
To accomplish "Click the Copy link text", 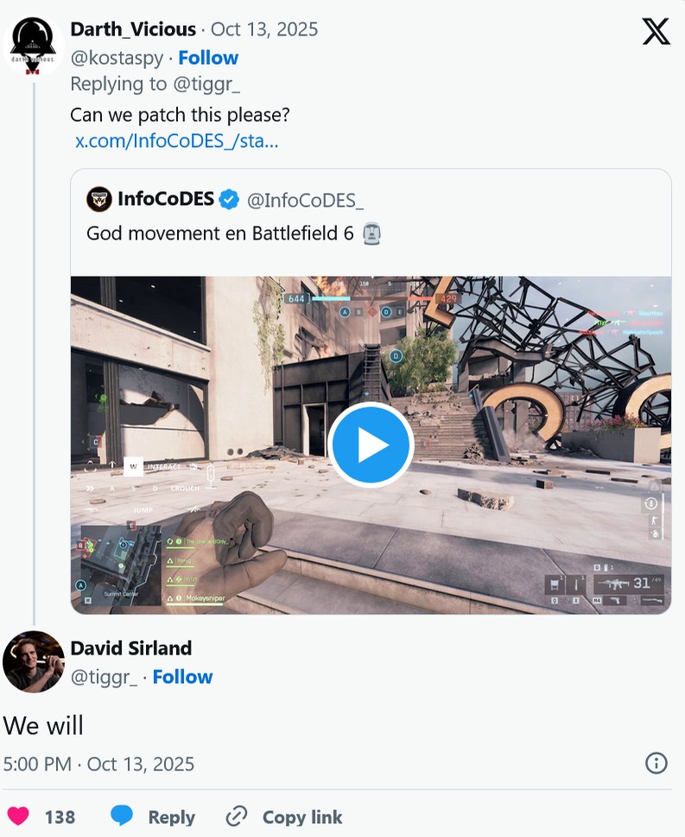I will pyautogui.click(x=302, y=817).
